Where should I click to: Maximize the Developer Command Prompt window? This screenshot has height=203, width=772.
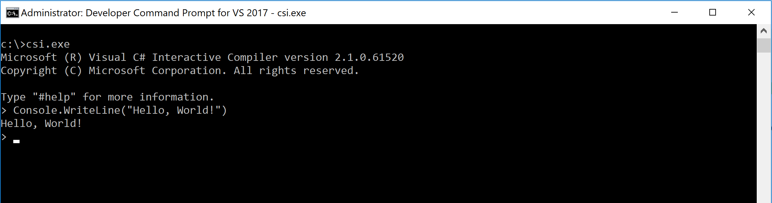[x=713, y=13]
